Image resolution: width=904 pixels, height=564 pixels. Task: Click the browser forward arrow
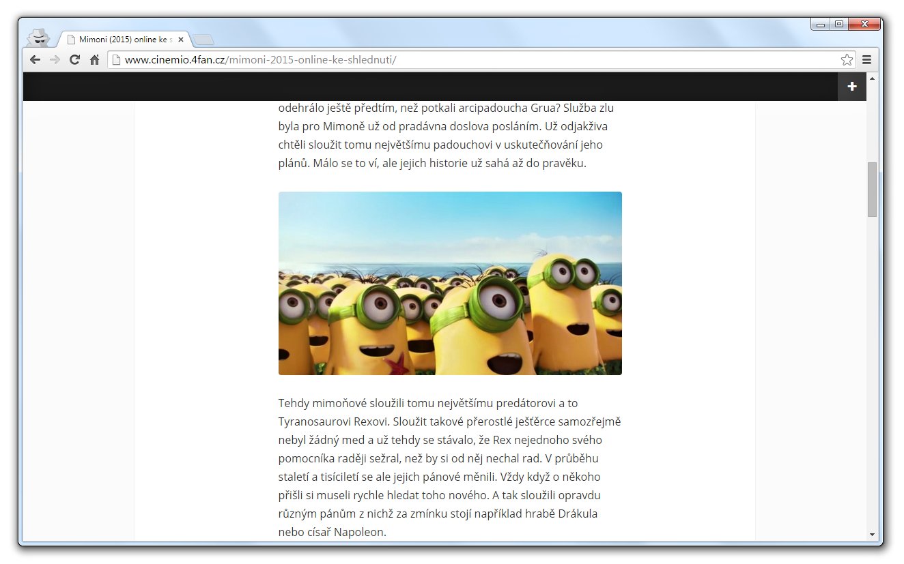pos(55,60)
